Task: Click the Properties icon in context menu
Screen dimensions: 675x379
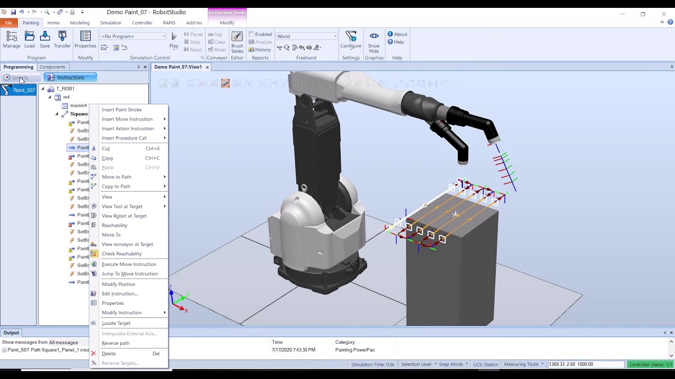Action: click(94, 303)
